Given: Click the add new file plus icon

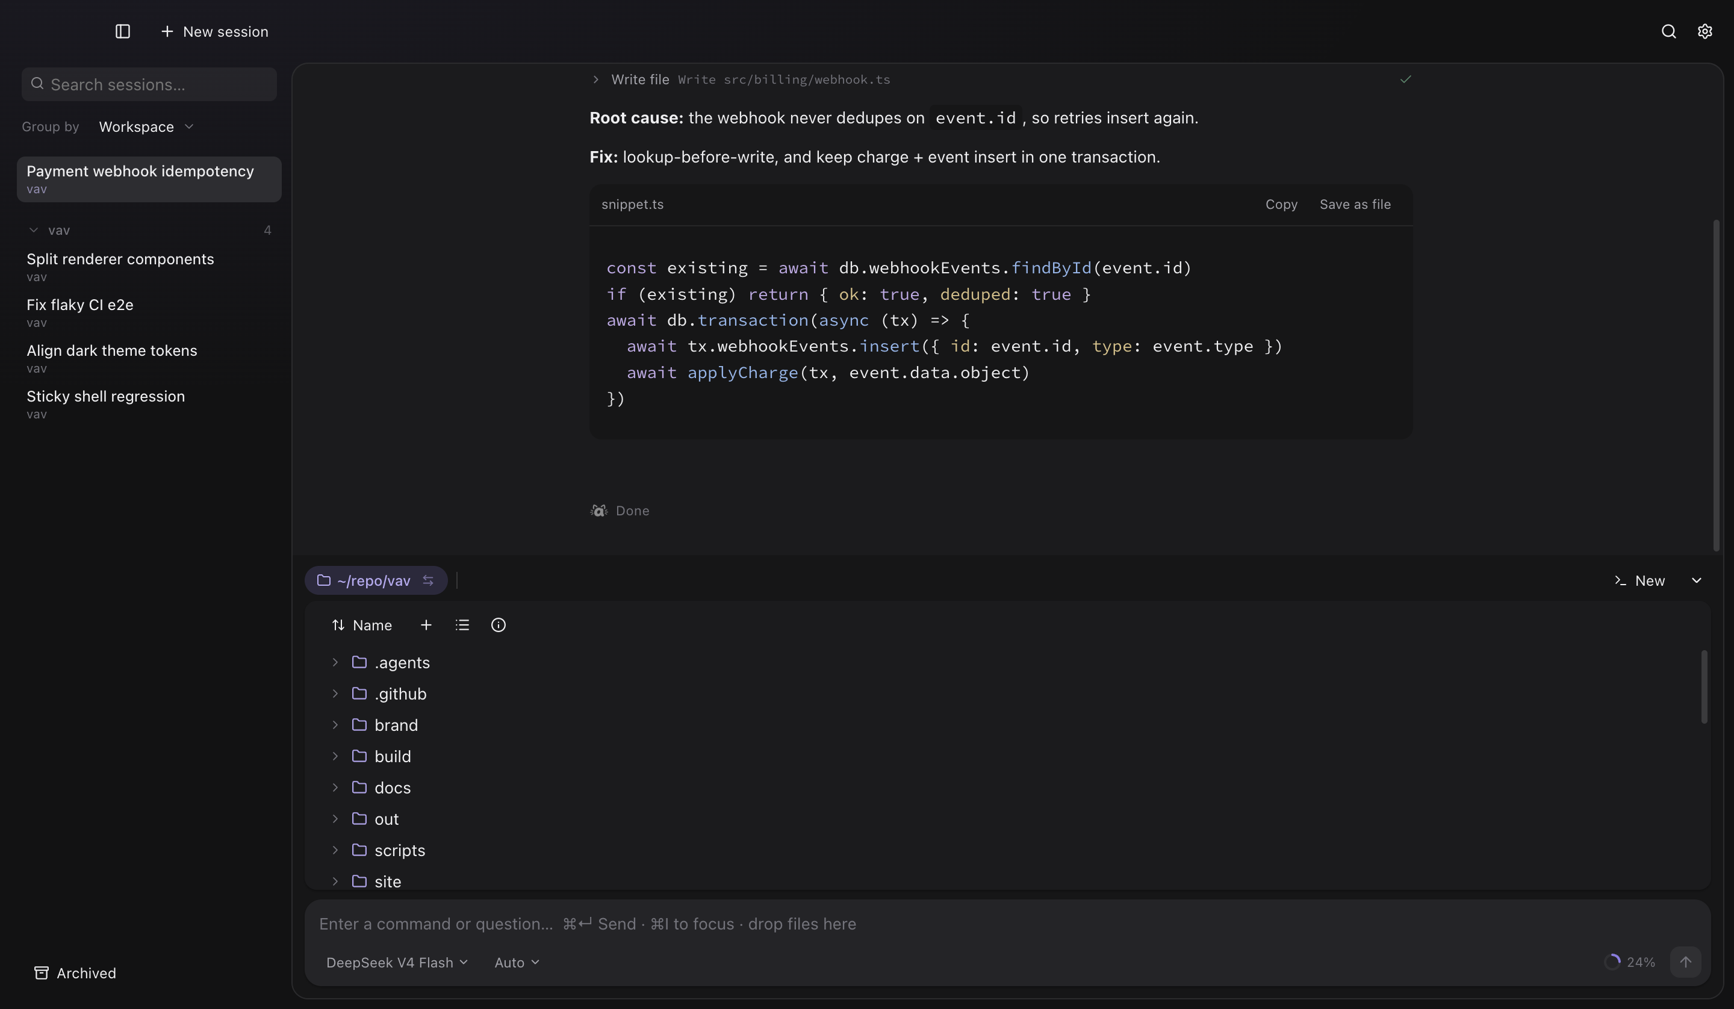Looking at the screenshot, I should (x=426, y=625).
